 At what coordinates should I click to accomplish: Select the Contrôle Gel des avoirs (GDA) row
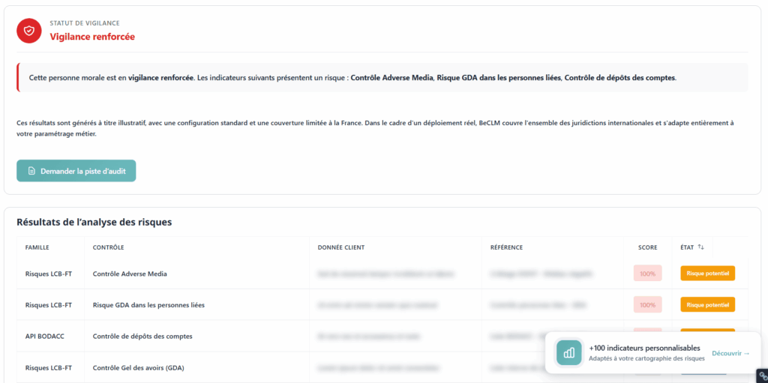point(140,367)
